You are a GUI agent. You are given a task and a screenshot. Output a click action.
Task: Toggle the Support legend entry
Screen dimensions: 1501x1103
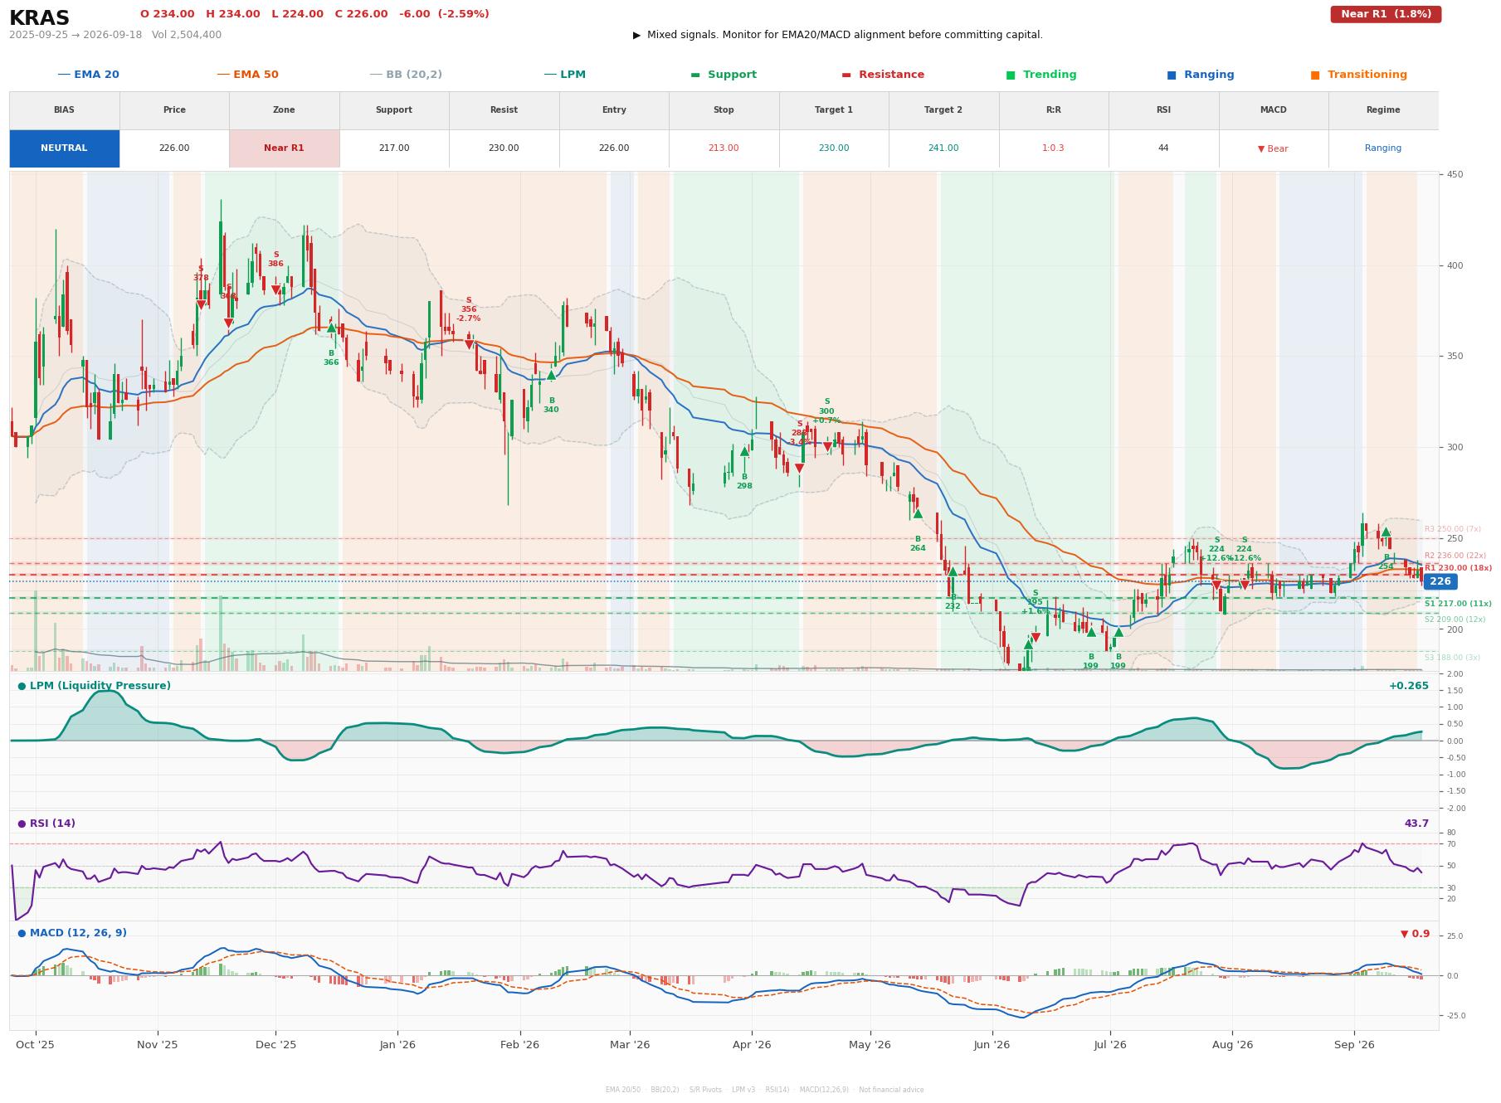[x=723, y=75]
